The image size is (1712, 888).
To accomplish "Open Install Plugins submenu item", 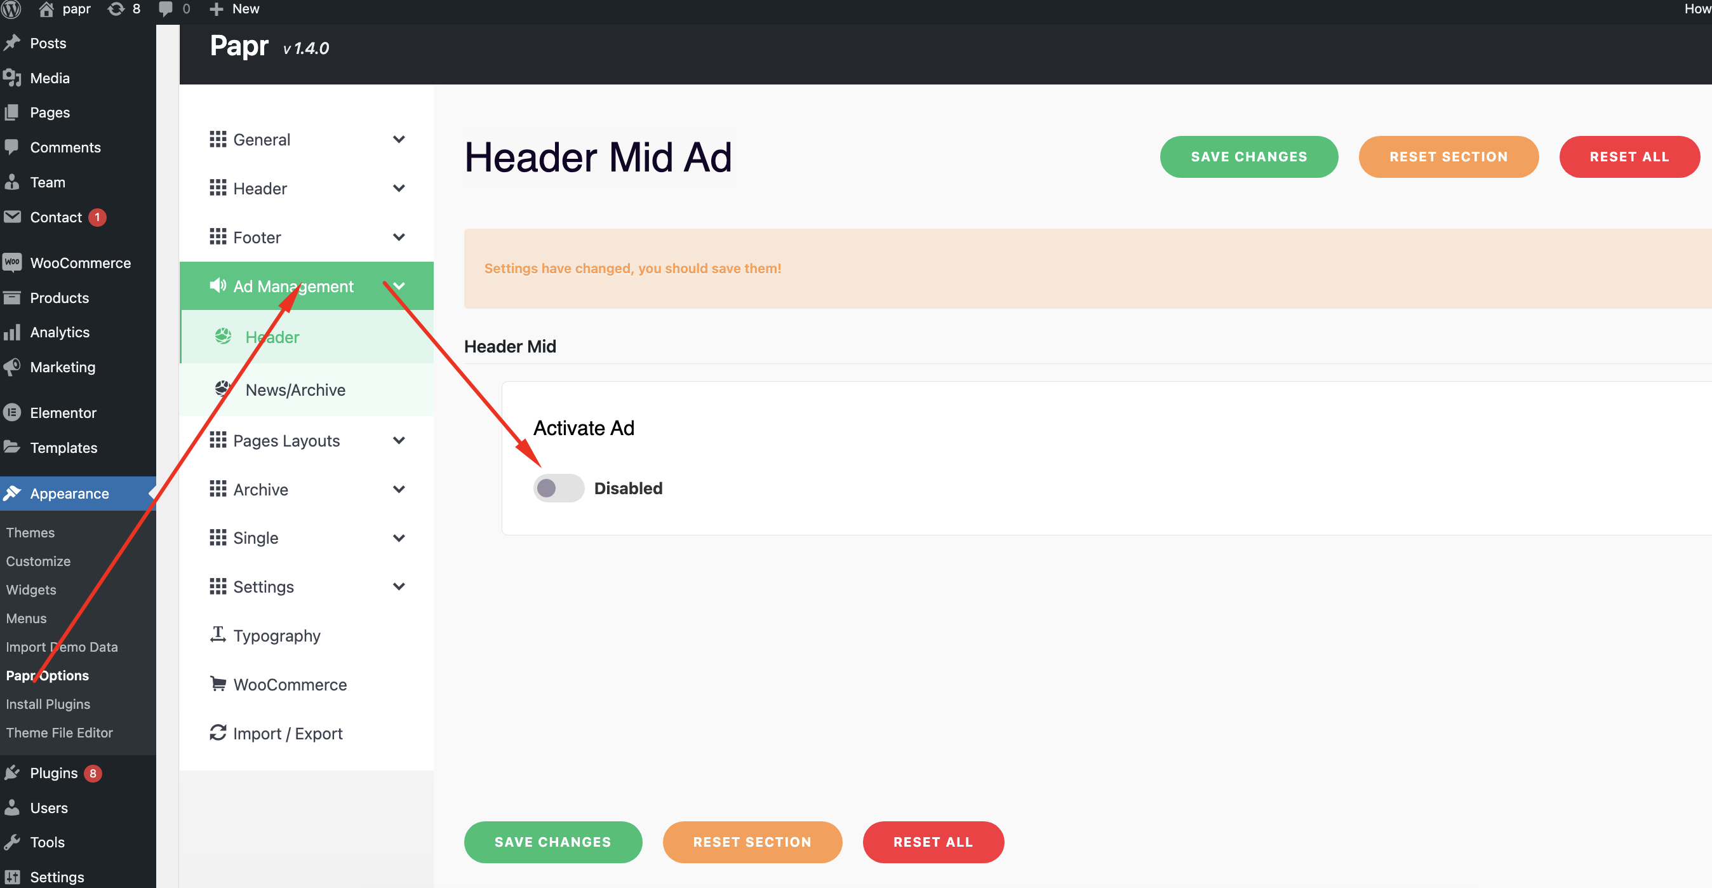I will (48, 704).
